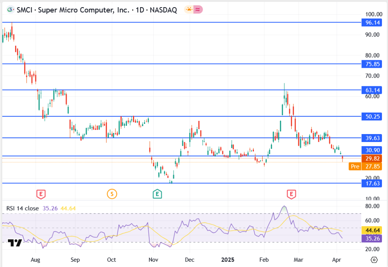Screen dimensions: 388x267
Task: Click the RSI 14 close indicator title
Action: click(22, 208)
